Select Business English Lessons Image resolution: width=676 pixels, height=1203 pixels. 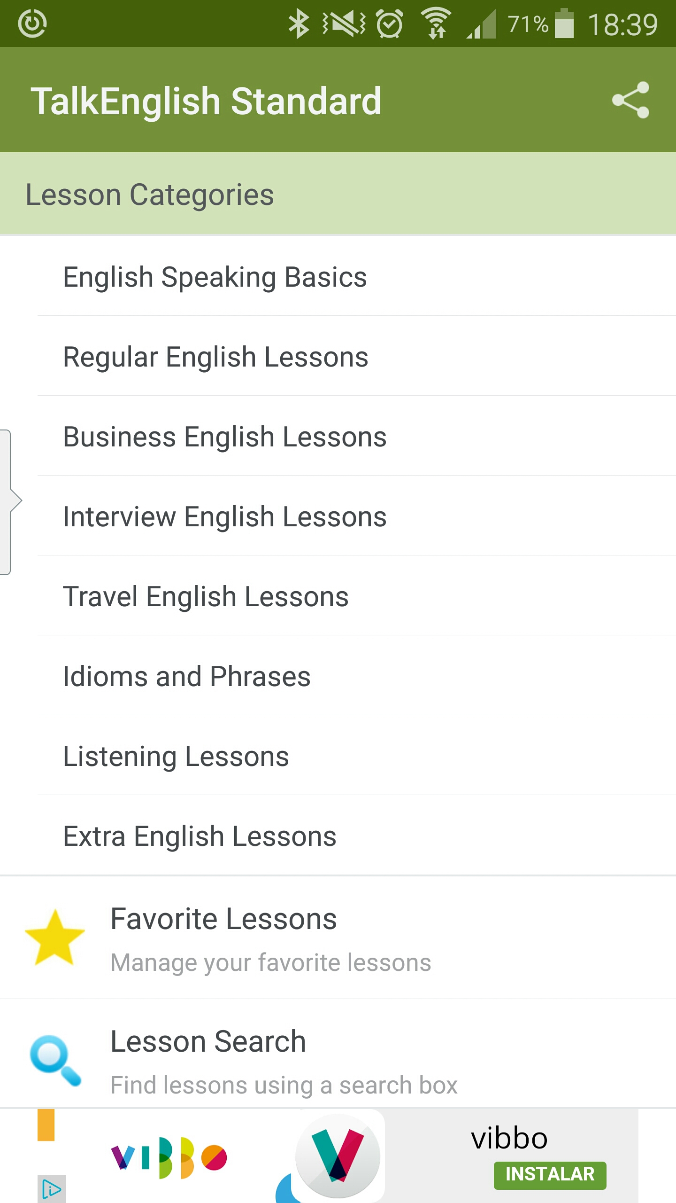click(x=225, y=437)
